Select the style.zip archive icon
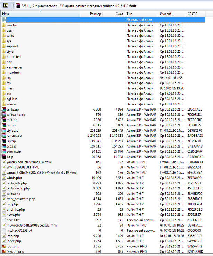 coord(4,131)
